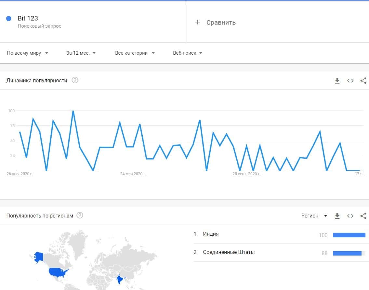Image resolution: width=369 pixels, height=290 pixels.
Task: Select Индия in the region list
Action: coord(211,234)
